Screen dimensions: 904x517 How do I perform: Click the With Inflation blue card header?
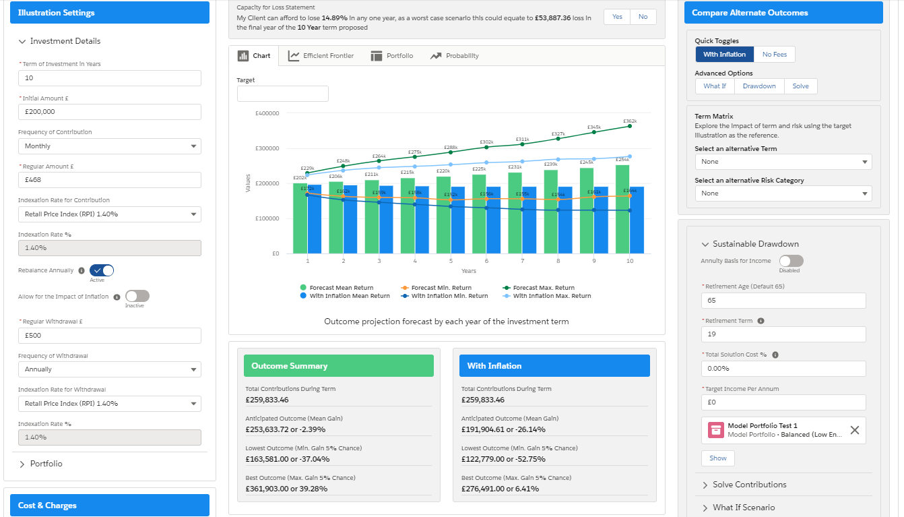click(555, 366)
